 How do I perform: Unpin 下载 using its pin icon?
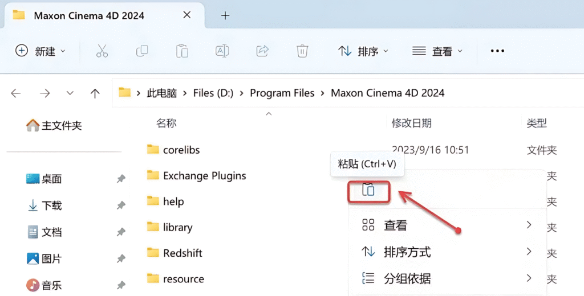tap(121, 205)
